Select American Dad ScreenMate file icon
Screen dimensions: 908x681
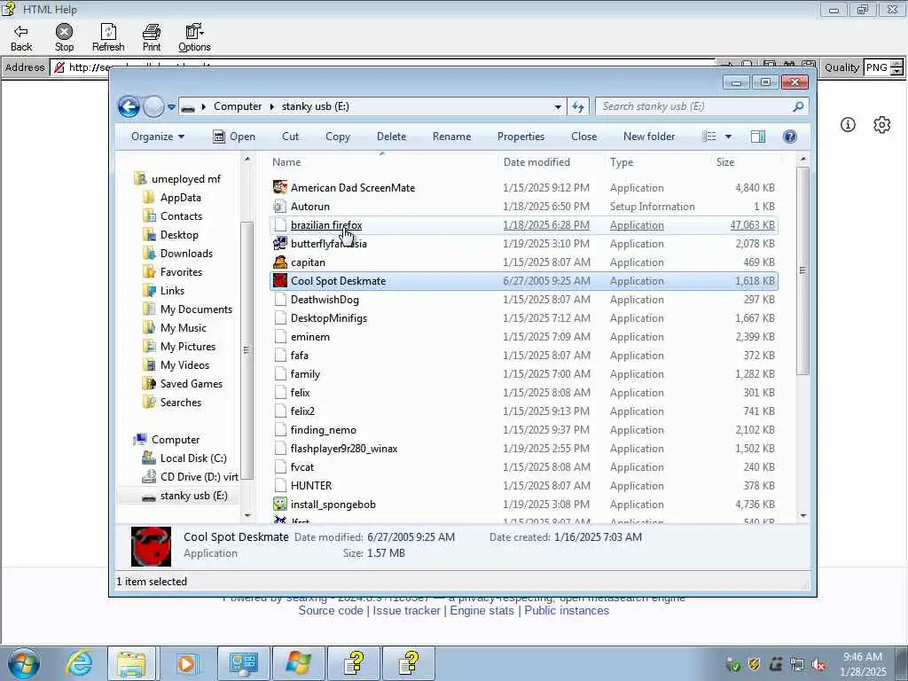(x=280, y=188)
